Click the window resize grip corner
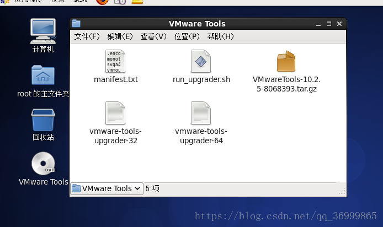Image resolution: width=383 pixels, height=227 pixels. (343, 192)
